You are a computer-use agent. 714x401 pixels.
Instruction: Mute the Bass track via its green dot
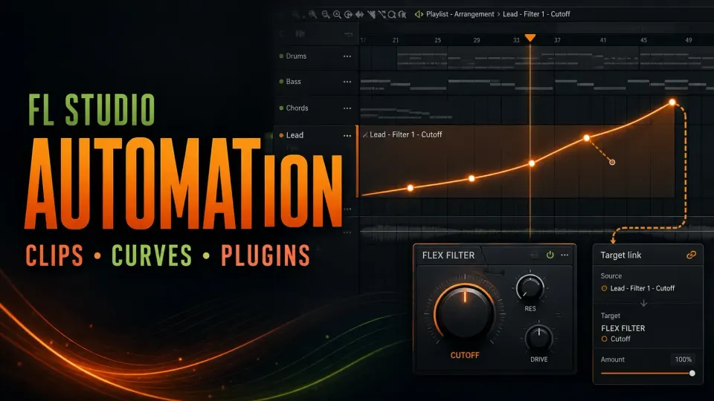point(281,82)
